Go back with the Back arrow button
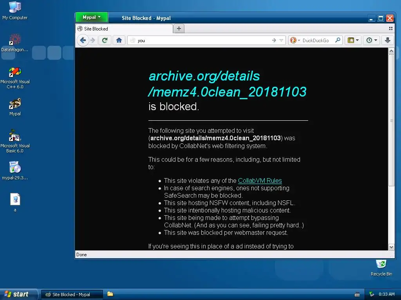401x300 pixels. click(x=83, y=40)
